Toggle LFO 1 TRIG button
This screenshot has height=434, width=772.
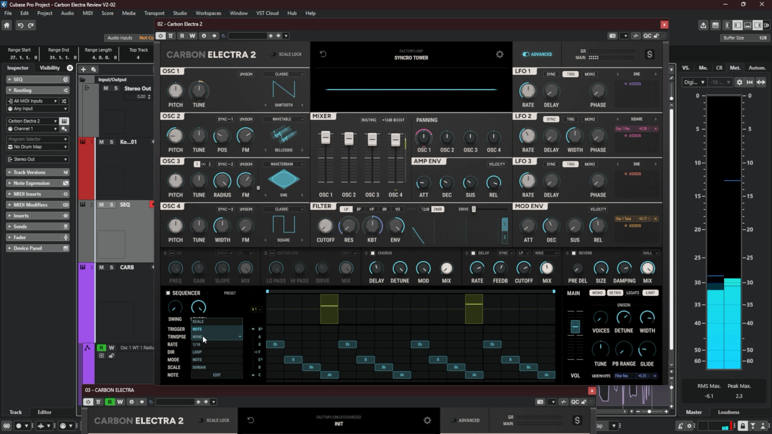point(570,74)
